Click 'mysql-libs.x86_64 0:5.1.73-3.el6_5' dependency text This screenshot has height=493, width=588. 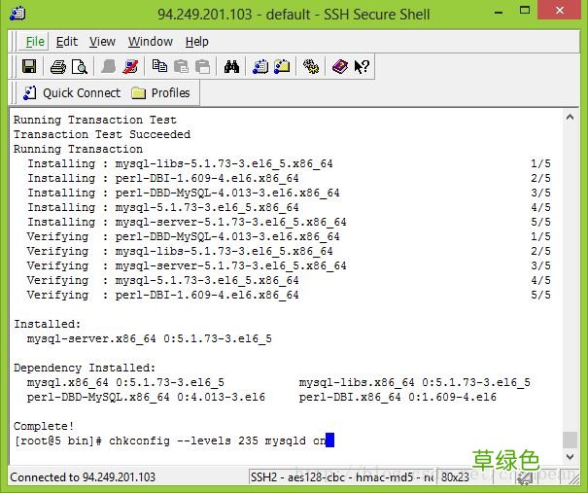pyautogui.click(x=415, y=382)
